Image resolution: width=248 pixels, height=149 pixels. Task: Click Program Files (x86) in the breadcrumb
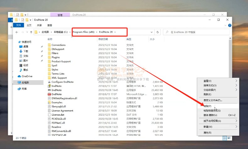(x=84, y=32)
